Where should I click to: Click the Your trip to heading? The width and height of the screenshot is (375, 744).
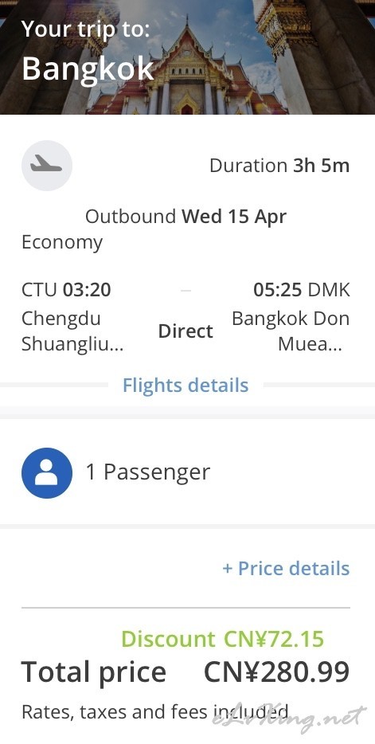pos(85,29)
